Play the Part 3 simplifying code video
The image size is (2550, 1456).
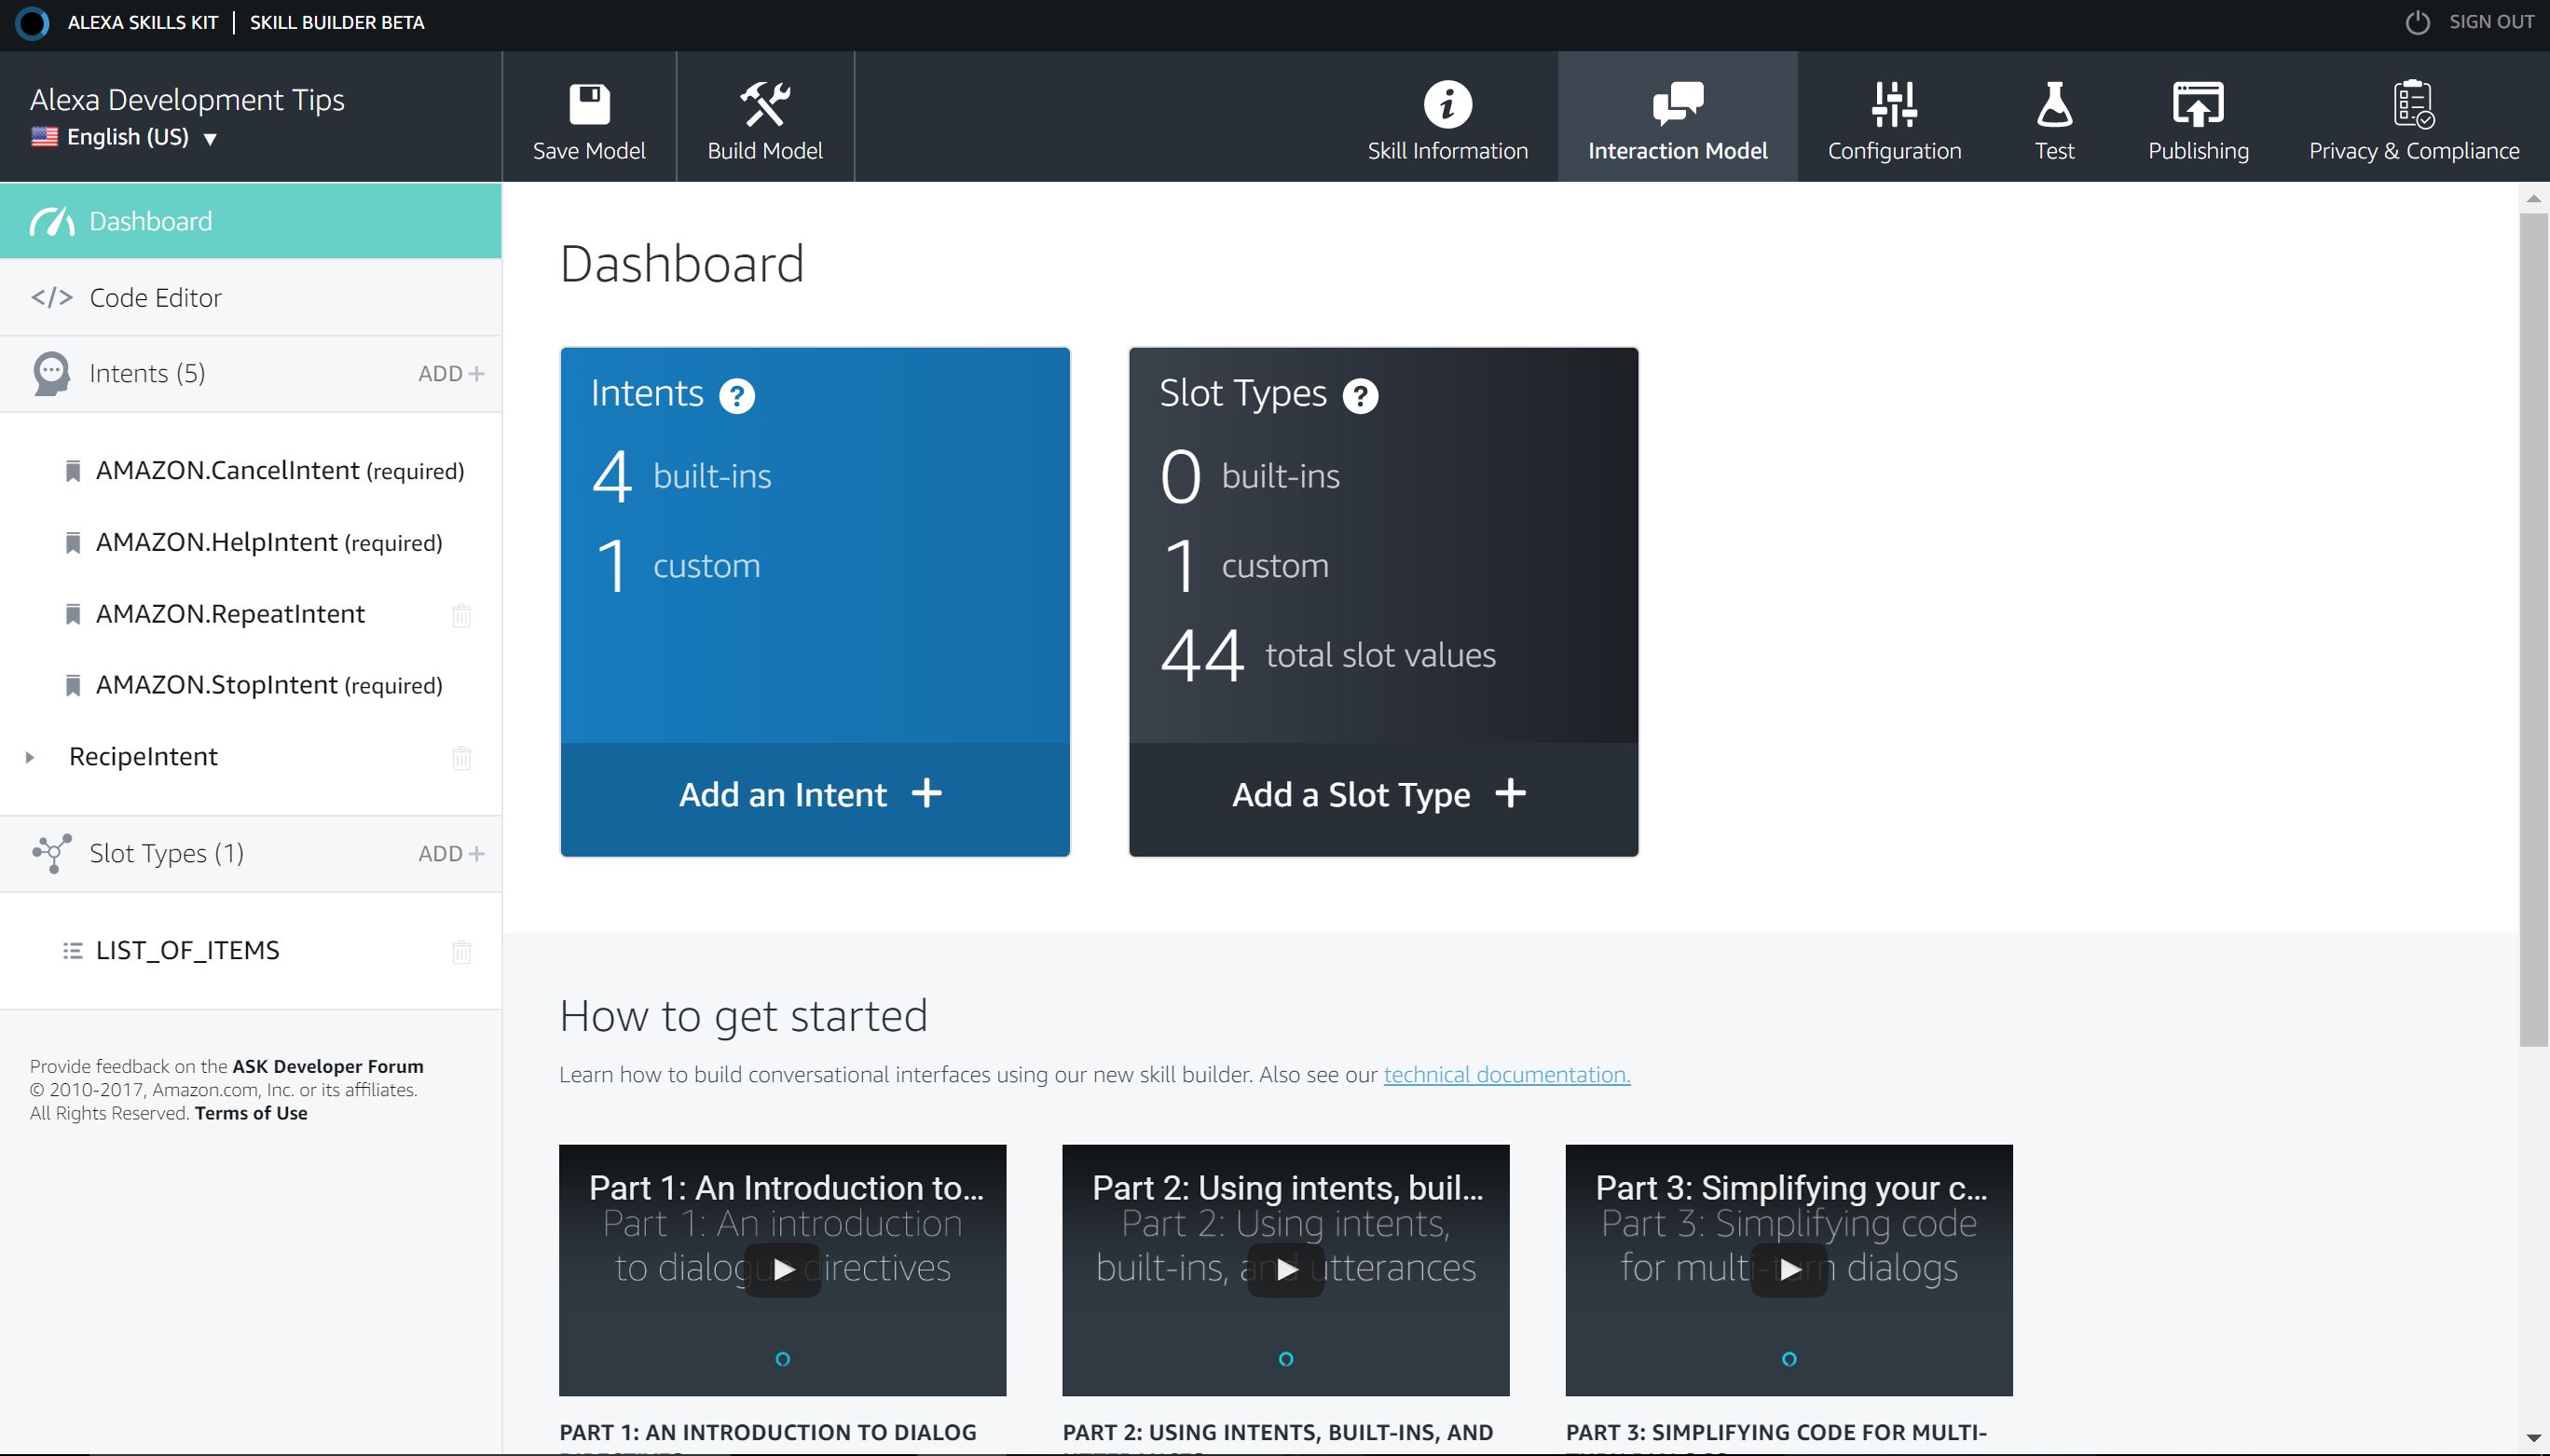tap(1789, 1270)
